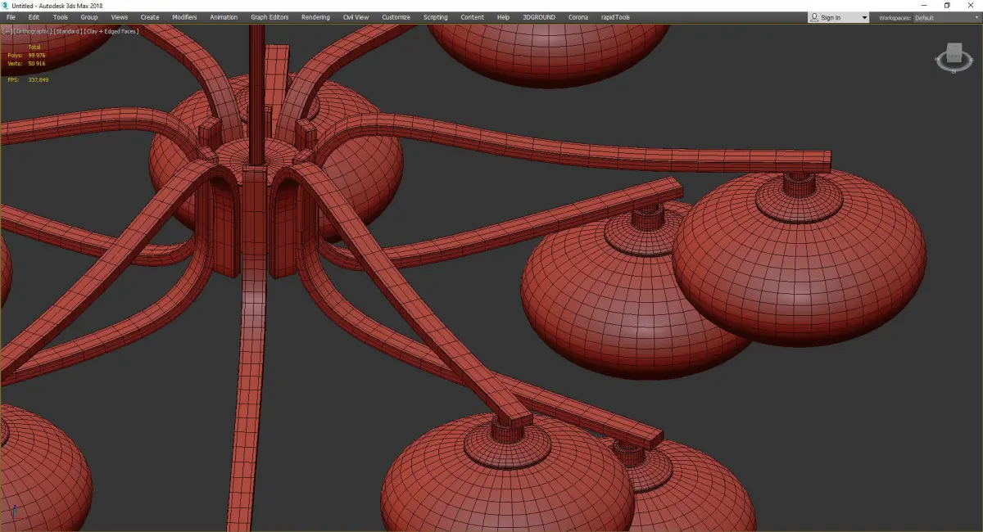Open the Create menu

pyautogui.click(x=150, y=17)
